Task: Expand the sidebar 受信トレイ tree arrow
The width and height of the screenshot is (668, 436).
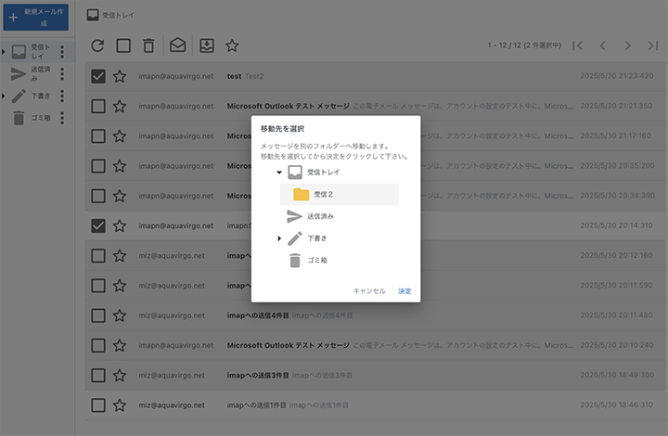Action: [4, 52]
